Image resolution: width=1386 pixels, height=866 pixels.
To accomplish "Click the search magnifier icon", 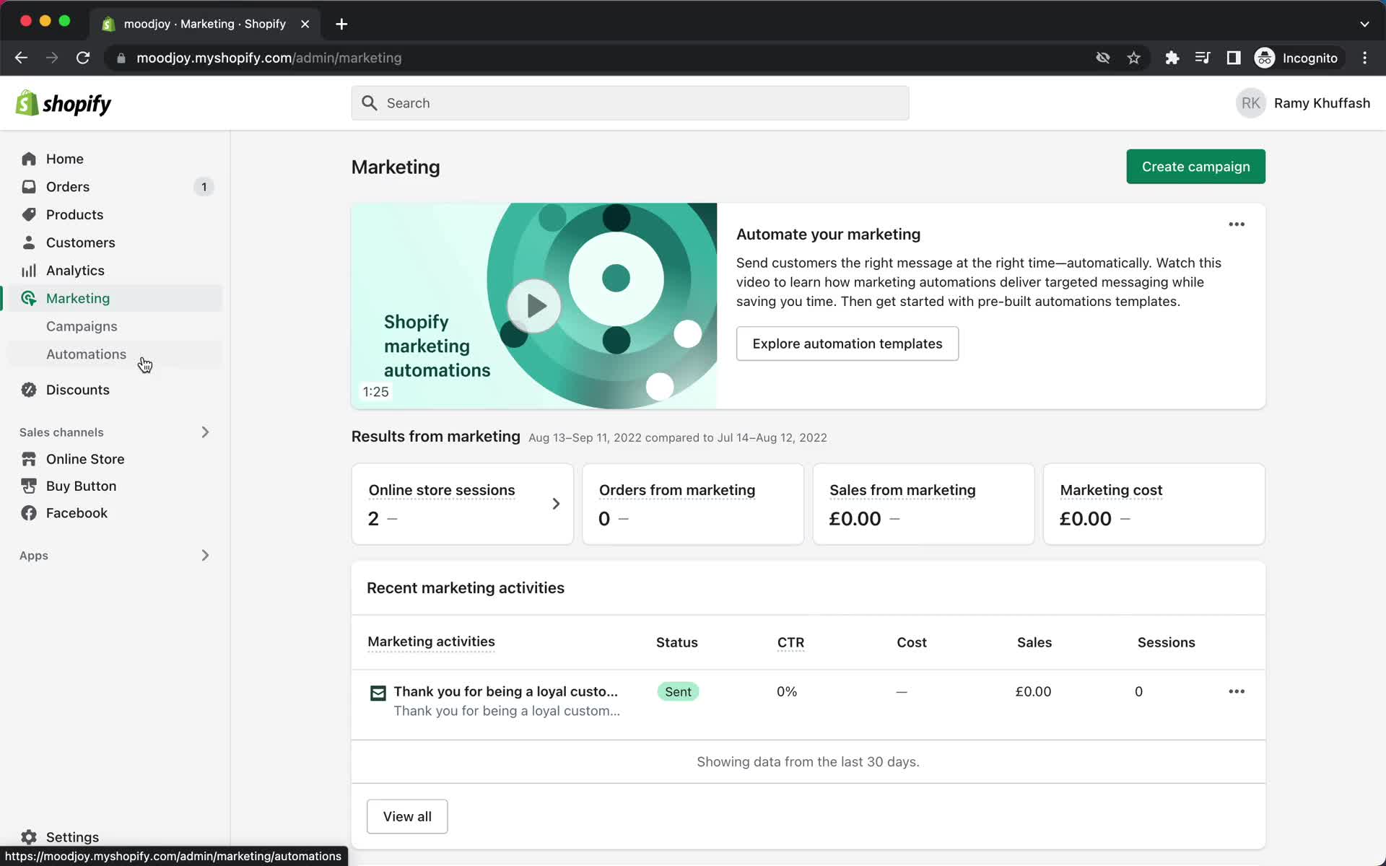I will (x=370, y=103).
